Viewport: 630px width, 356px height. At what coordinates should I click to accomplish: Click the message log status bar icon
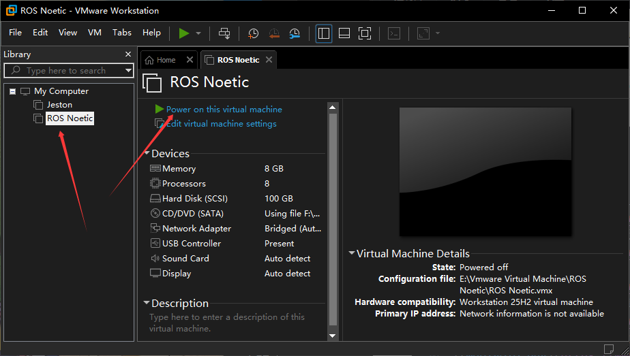[609, 349]
